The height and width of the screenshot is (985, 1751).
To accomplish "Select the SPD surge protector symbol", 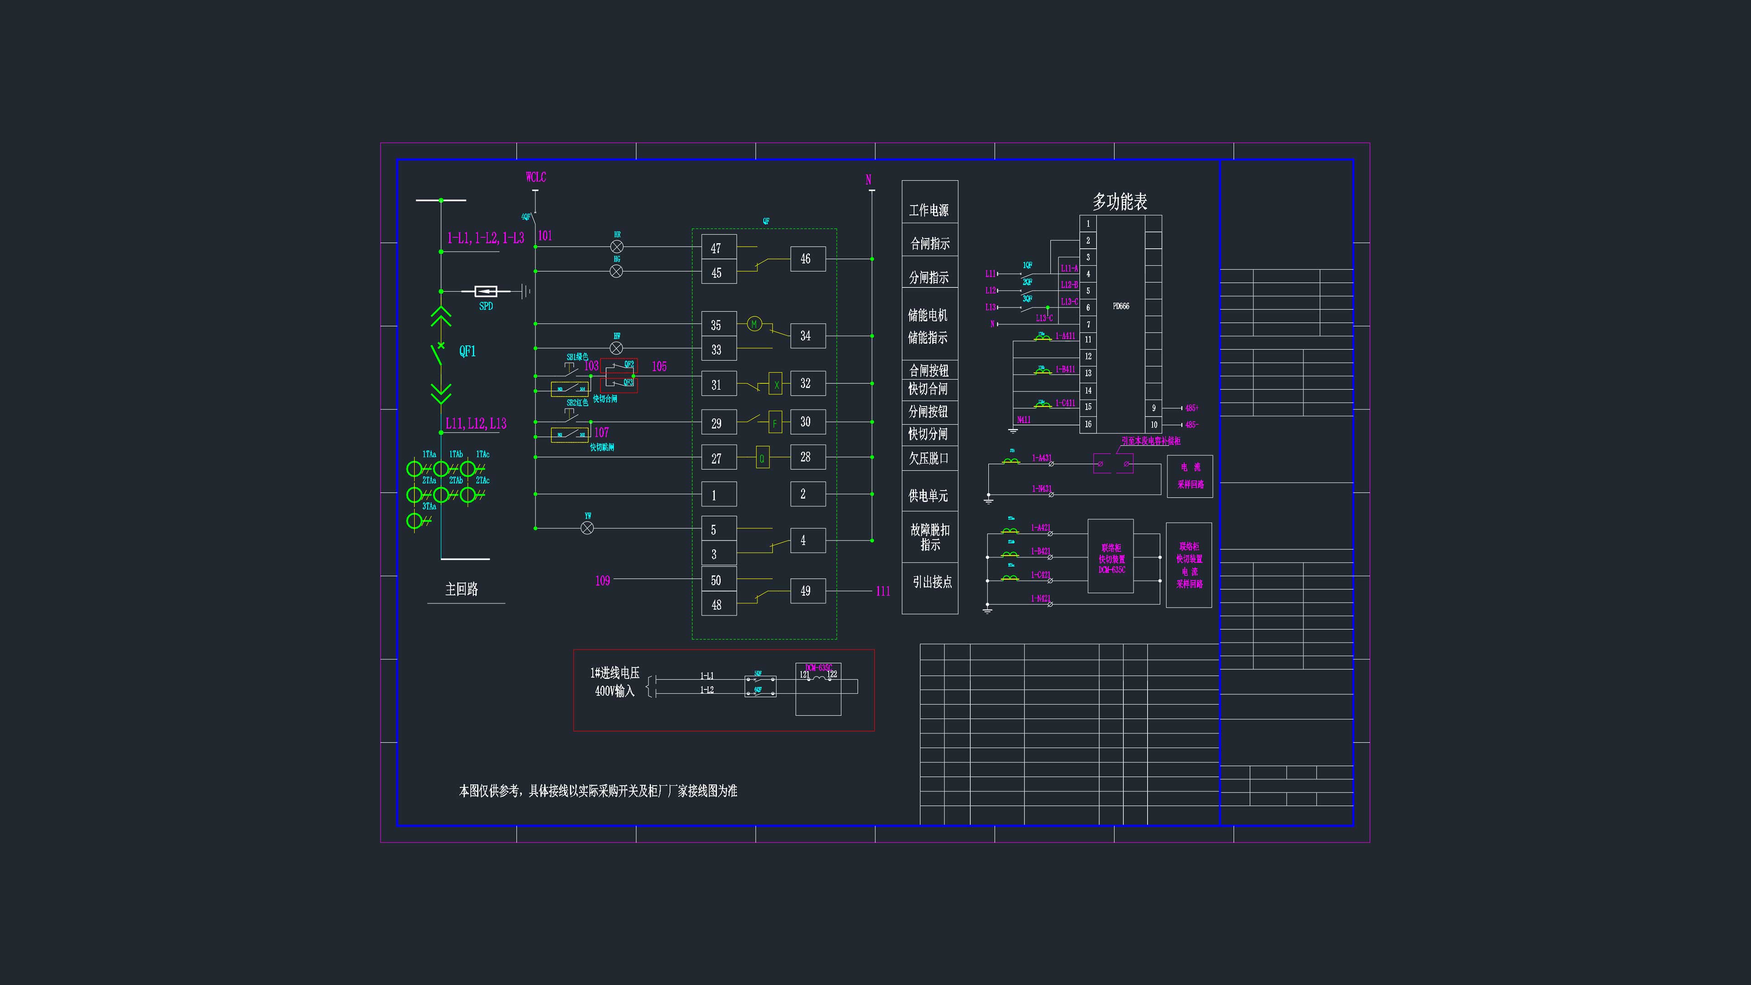I will tap(485, 292).
